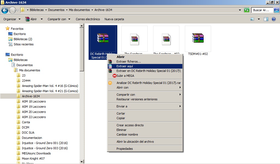Select Amazing Spider-Man Vol. 4 #21 folder

pos(50,91)
